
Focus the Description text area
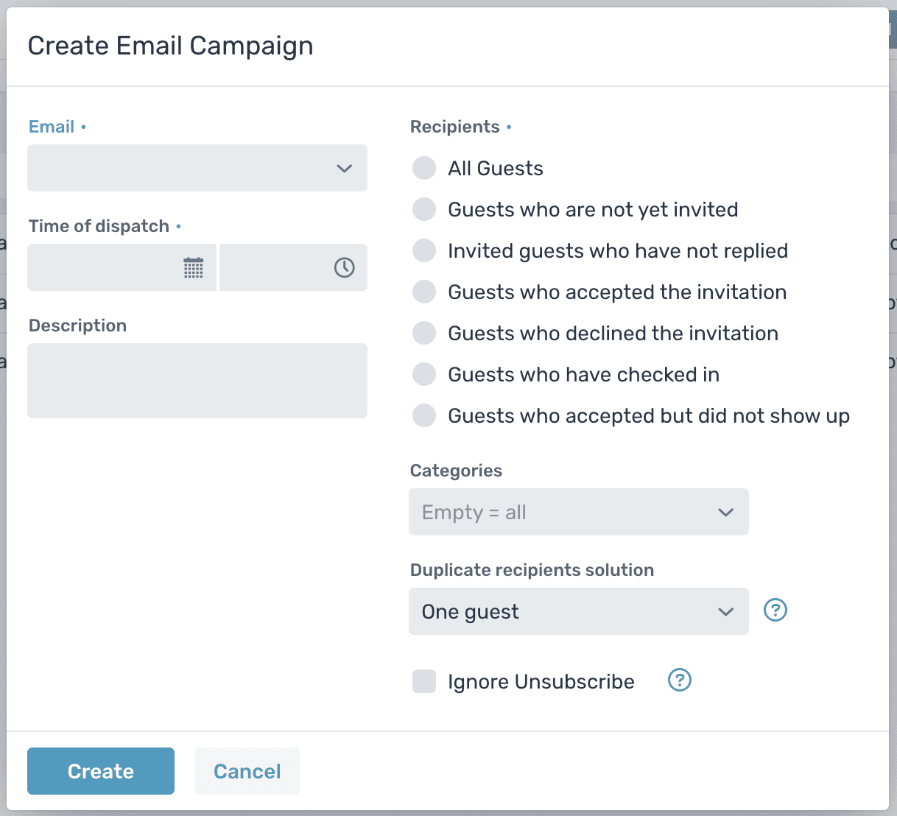(197, 381)
